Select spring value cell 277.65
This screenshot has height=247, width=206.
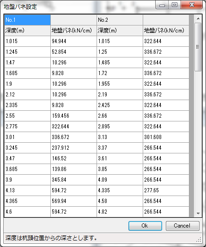pos(166,190)
